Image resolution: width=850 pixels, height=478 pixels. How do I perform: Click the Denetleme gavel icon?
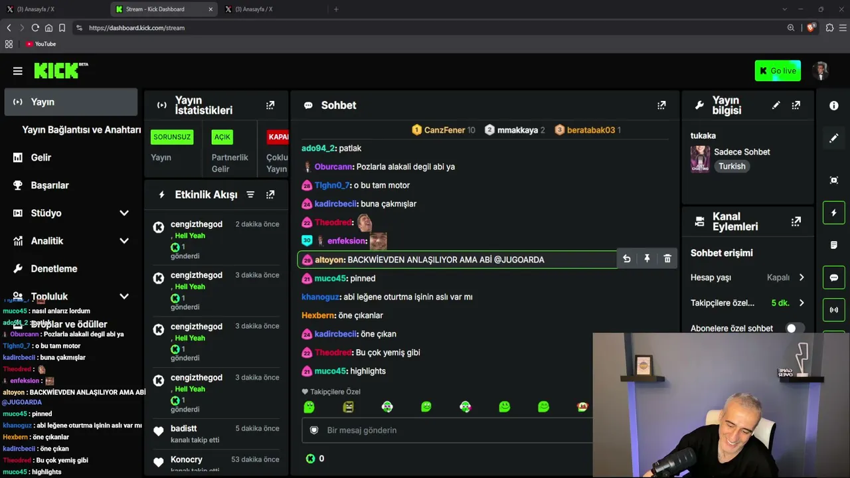[18, 269]
